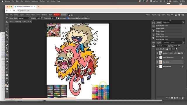Hide the Flat Color layer
Screen dimensions: 187x105
click(x=157, y=62)
